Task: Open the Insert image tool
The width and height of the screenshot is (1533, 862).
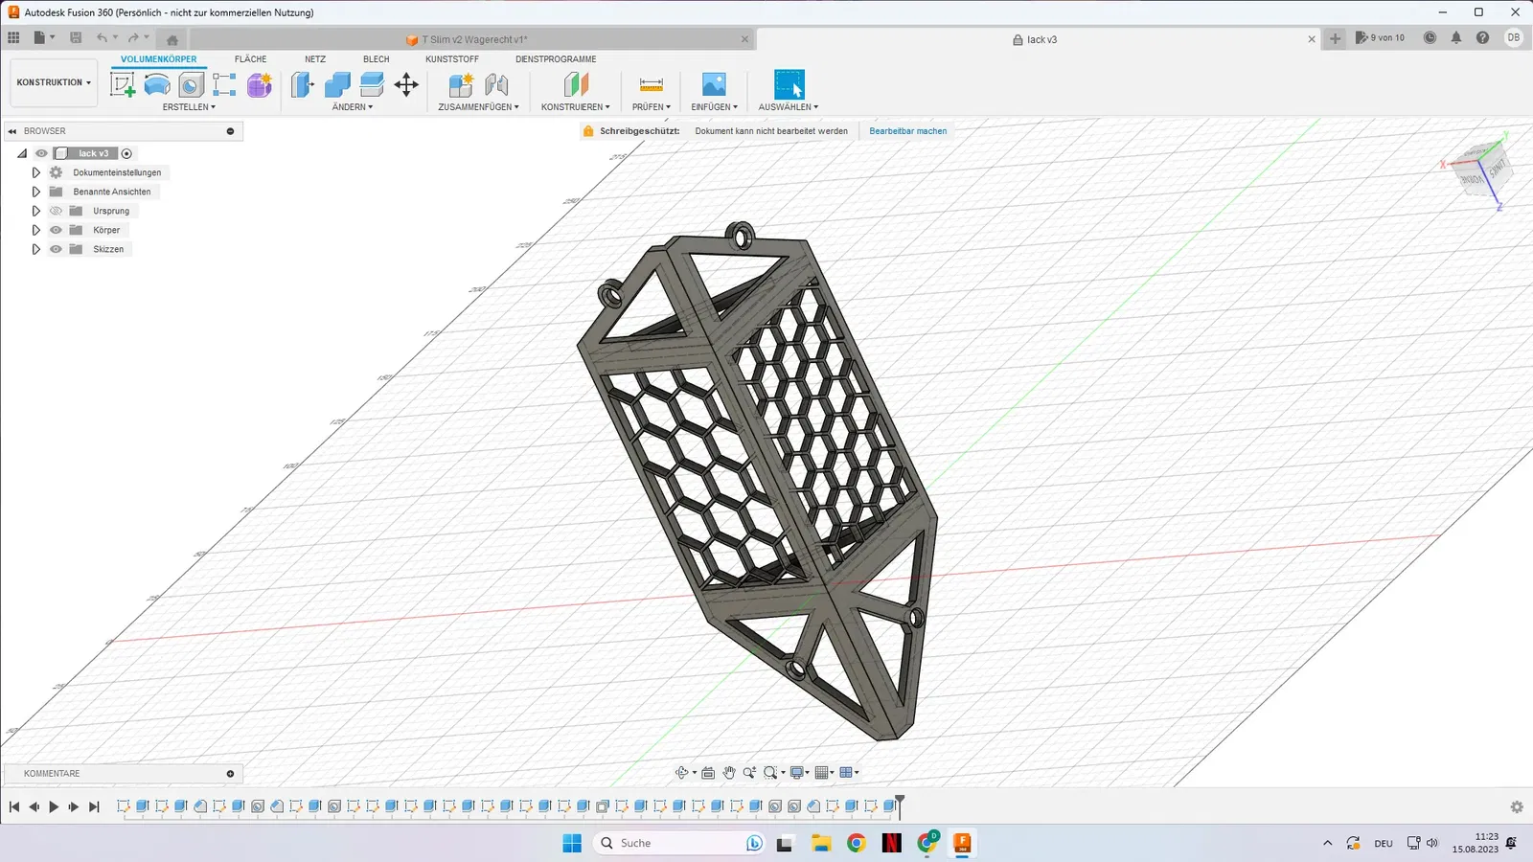Action: click(714, 84)
